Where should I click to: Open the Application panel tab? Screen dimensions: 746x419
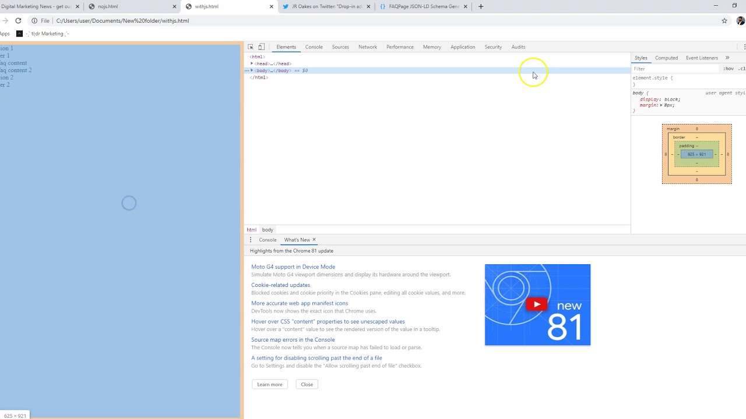(x=463, y=47)
